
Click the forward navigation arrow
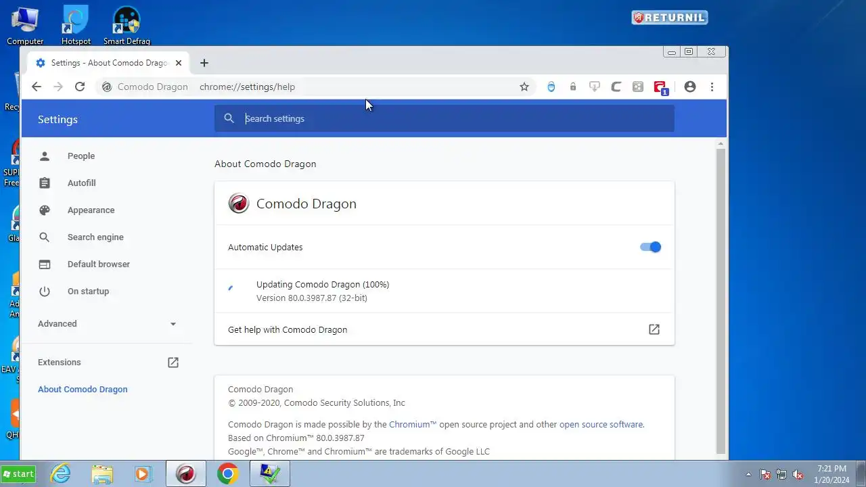pyautogui.click(x=58, y=87)
